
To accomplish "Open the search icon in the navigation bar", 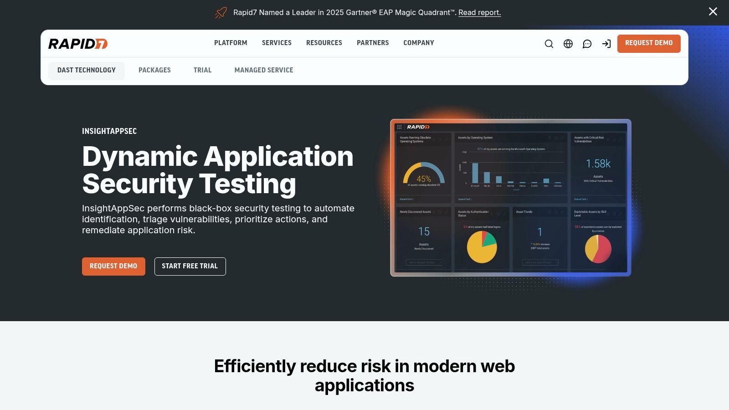I will [549, 44].
